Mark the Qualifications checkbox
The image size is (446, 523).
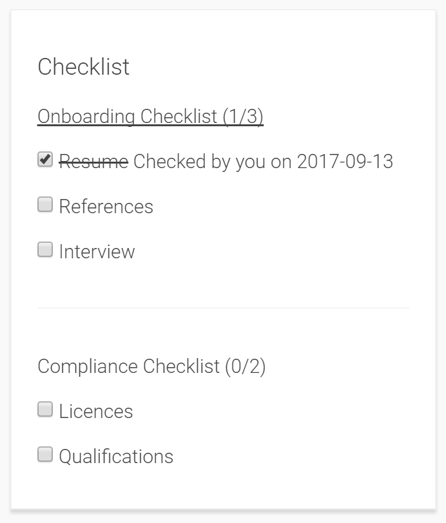click(x=45, y=455)
